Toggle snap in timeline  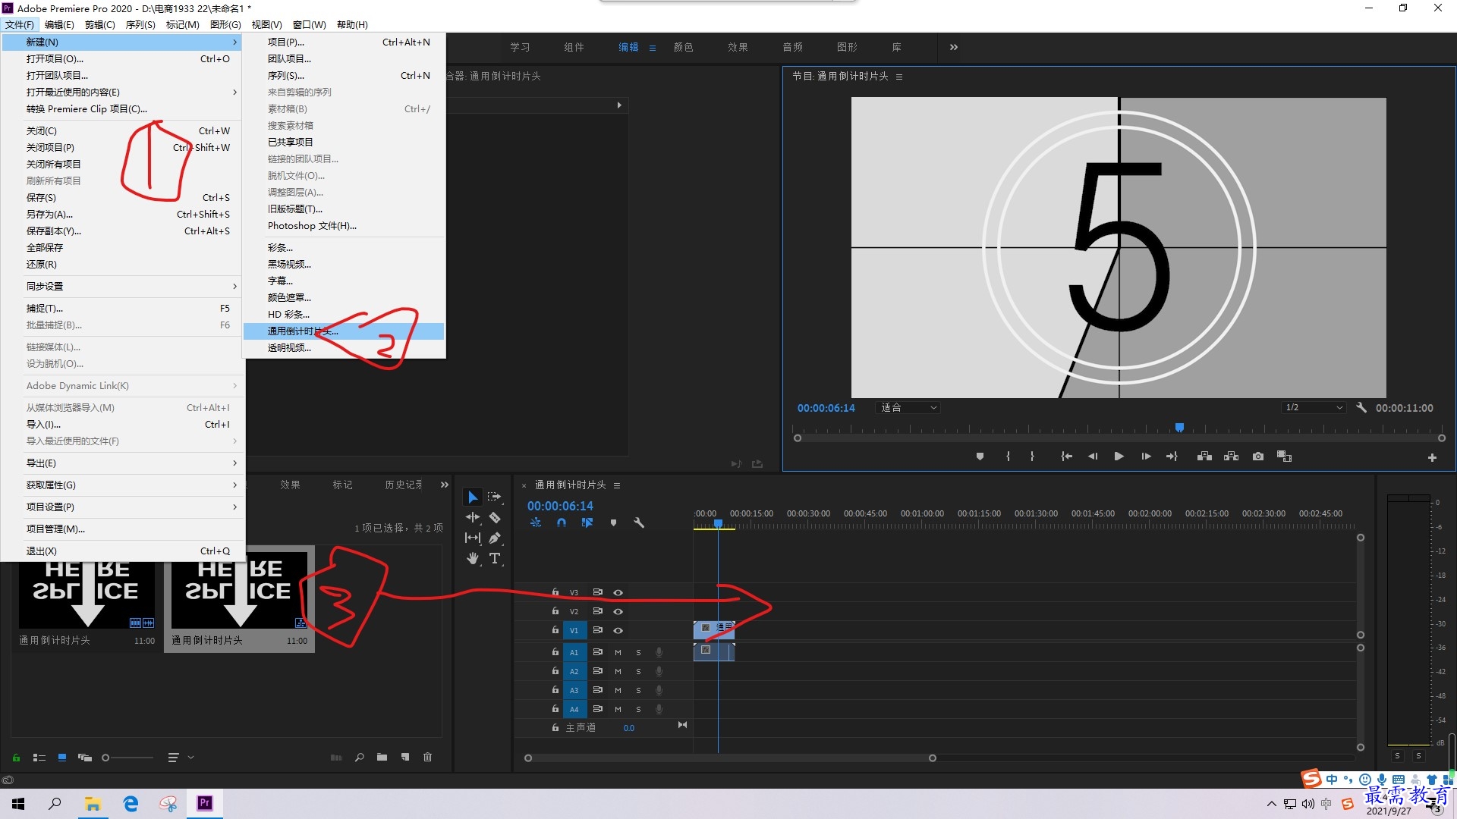562,522
